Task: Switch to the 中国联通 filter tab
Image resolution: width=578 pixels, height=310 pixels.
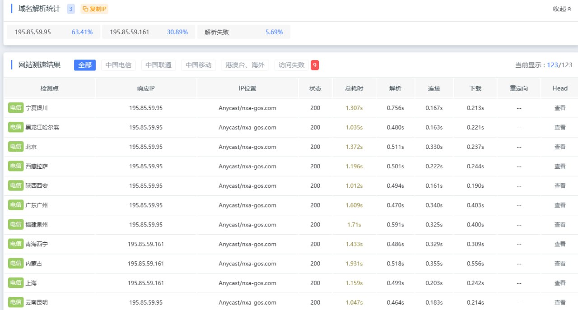Action: coord(158,65)
